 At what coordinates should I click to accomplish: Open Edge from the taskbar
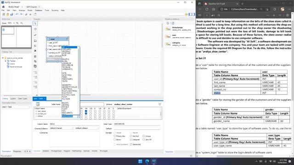(147, 161)
